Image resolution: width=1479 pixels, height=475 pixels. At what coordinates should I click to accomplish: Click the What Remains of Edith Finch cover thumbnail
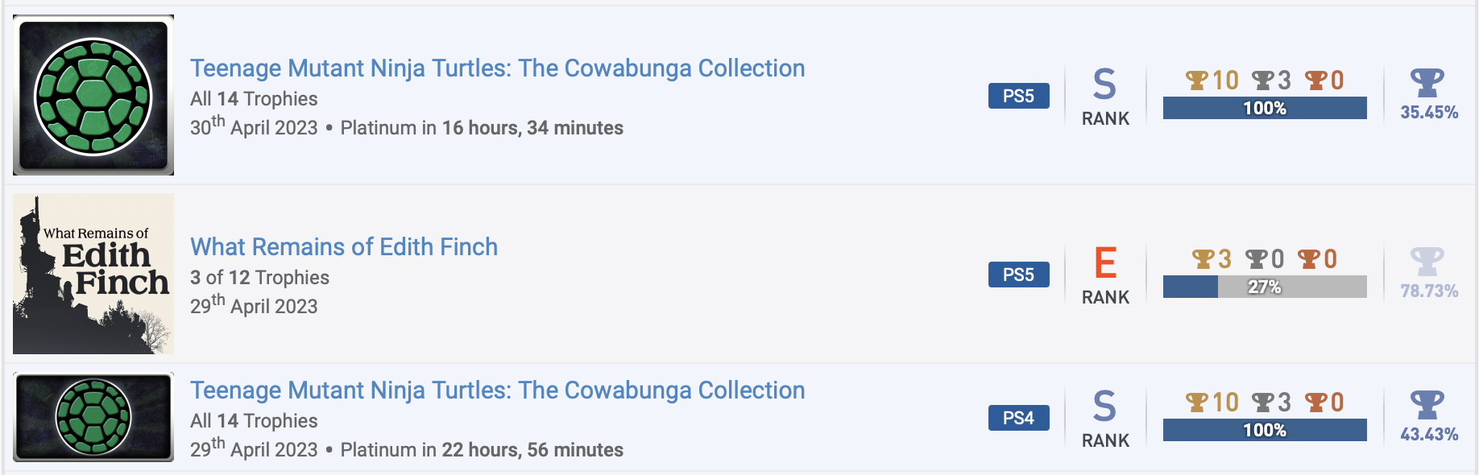click(x=93, y=274)
